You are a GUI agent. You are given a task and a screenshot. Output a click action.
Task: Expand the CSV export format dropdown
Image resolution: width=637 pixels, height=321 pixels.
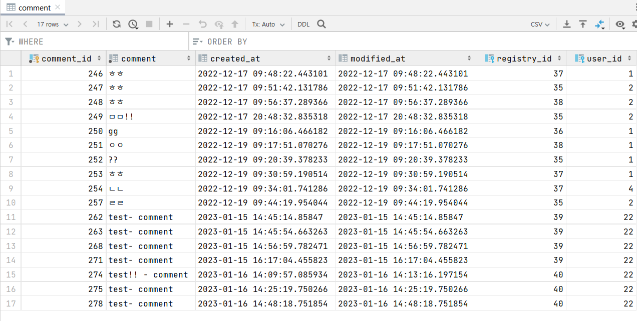540,24
